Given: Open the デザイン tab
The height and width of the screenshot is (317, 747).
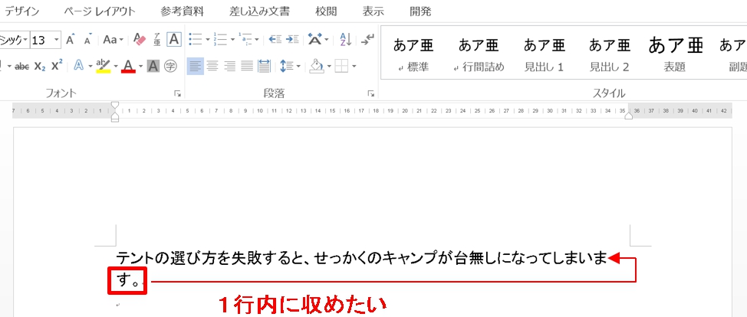Looking at the screenshot, I should [22, 11].
